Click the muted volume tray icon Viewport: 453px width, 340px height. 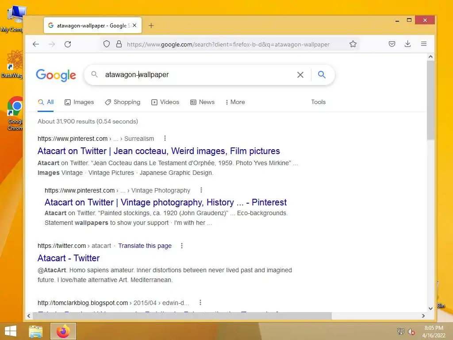(x=411, y=331)
